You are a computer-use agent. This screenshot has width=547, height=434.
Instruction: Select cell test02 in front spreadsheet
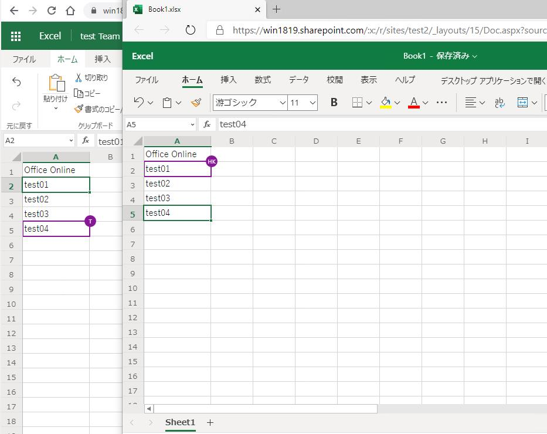click(x=178, y=184)
